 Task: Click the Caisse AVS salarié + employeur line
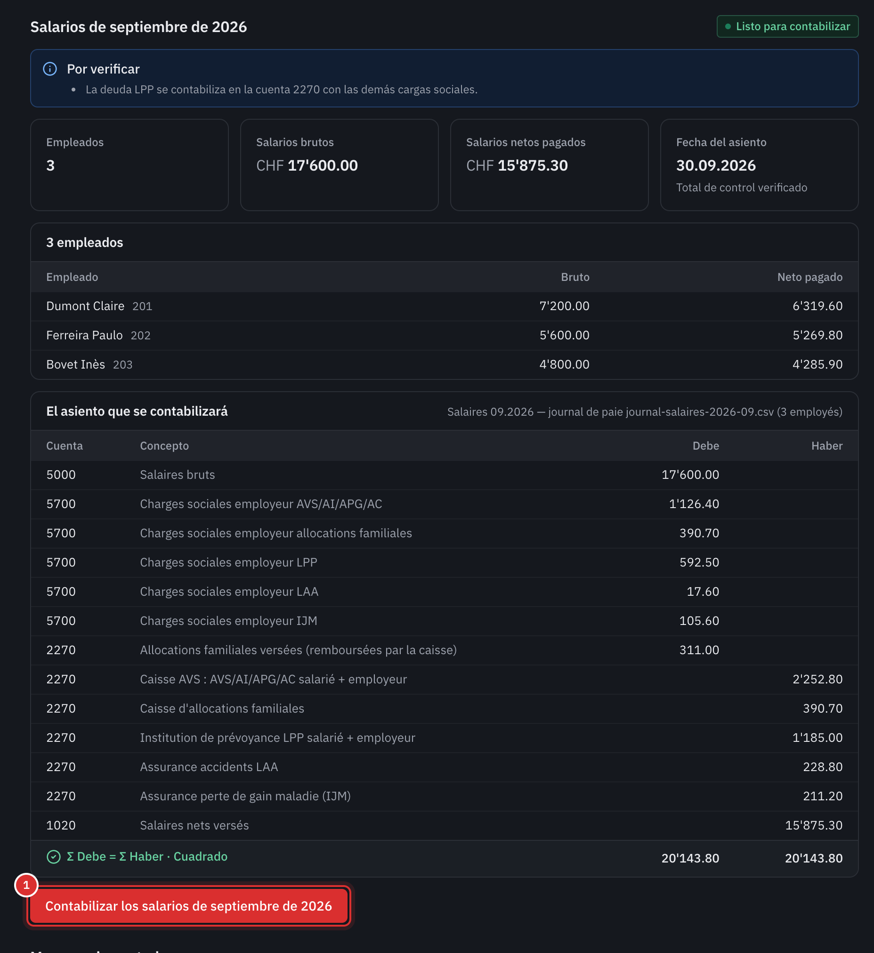444,679
